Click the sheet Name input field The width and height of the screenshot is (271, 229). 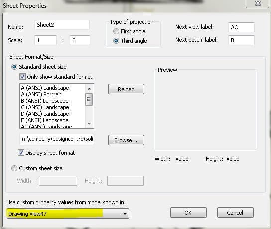(x=62, y=25)
